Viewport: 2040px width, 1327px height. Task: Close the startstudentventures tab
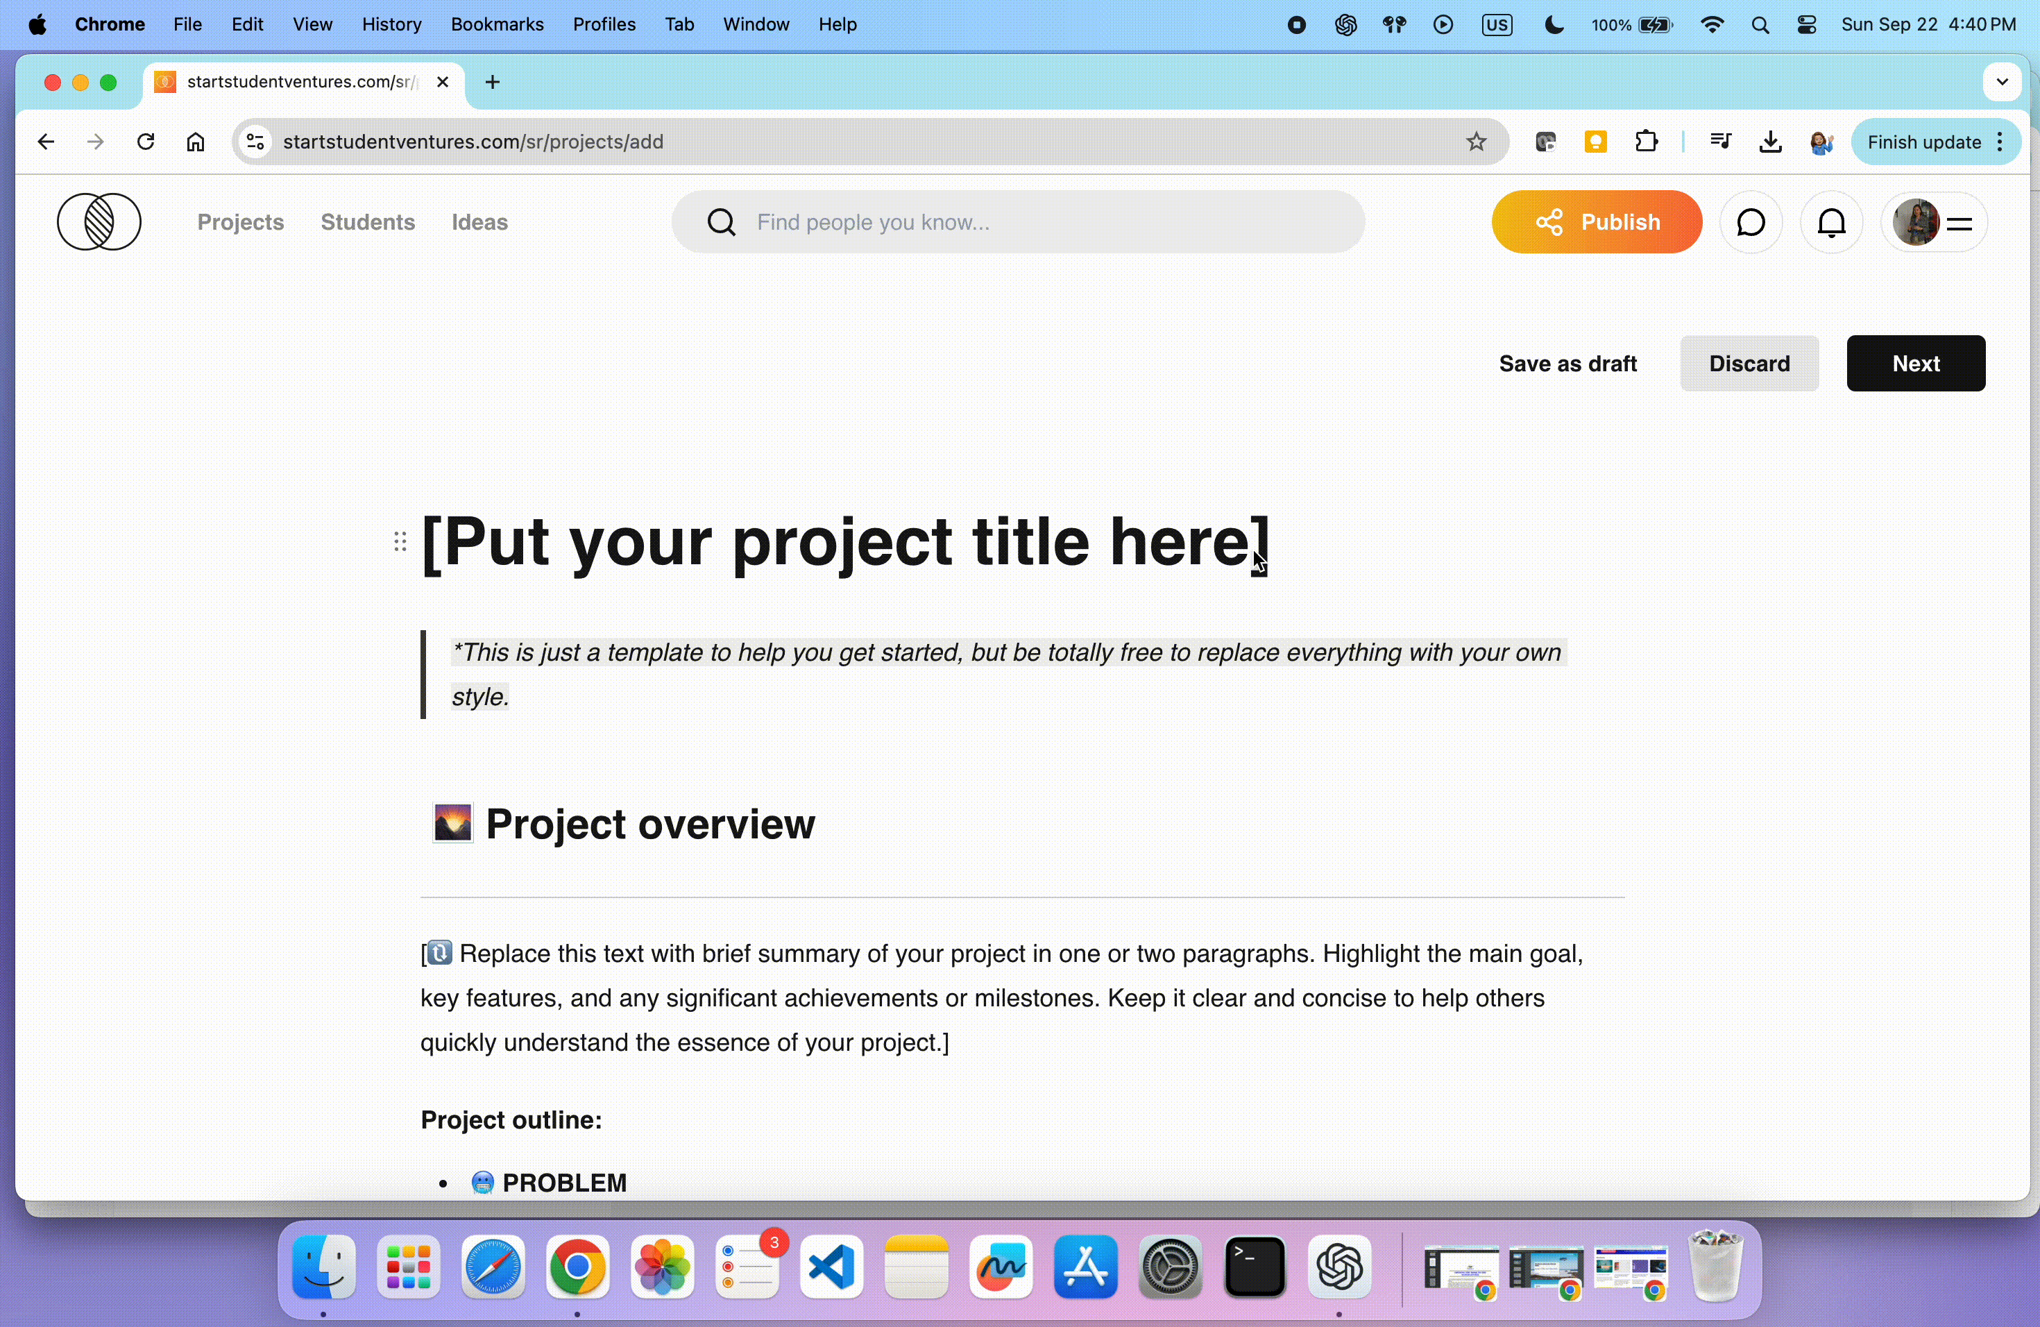(x=442, y=81)
